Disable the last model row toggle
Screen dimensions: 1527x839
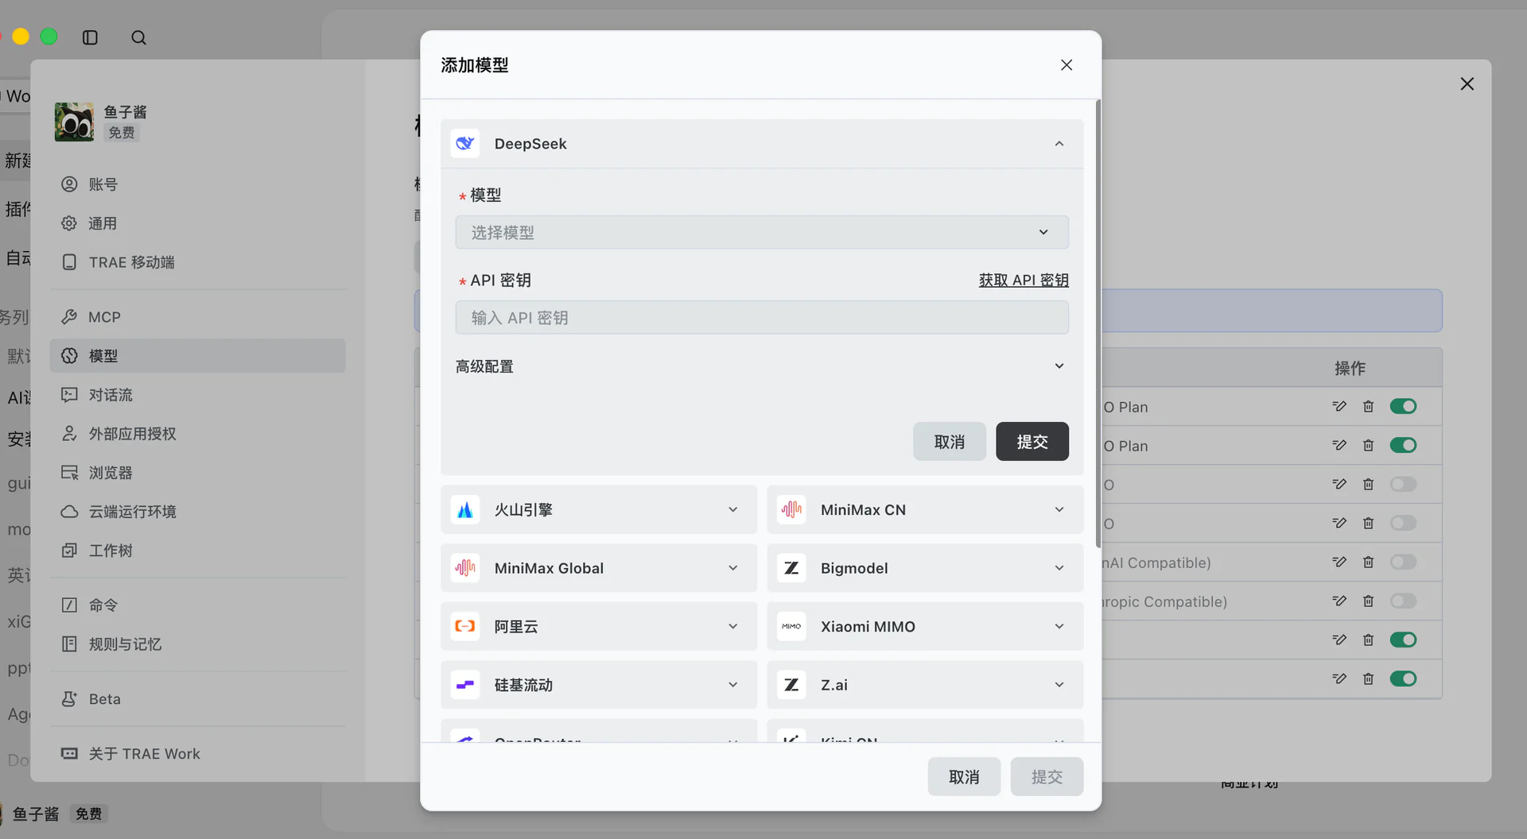click(1403, 679)
